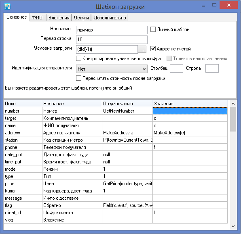The height and width of the screenshot is (234, 241).
Task: Select the kurier field cell
Action: (x=23, y=191)
